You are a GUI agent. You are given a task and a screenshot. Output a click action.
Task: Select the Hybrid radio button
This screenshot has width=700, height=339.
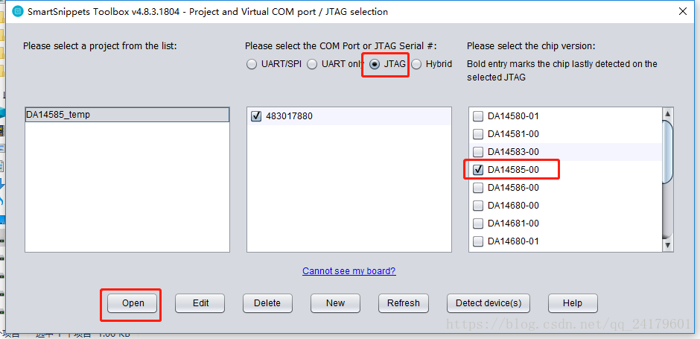pyautogui.click(x=416, y=64)
